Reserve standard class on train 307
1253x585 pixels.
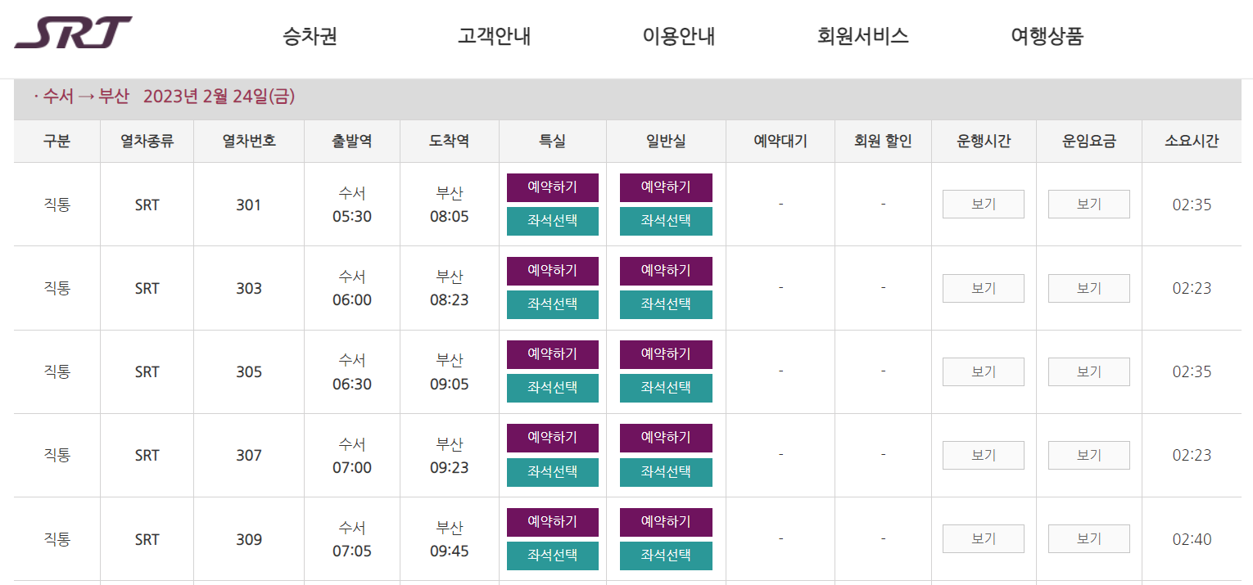[x=666, y=438]
